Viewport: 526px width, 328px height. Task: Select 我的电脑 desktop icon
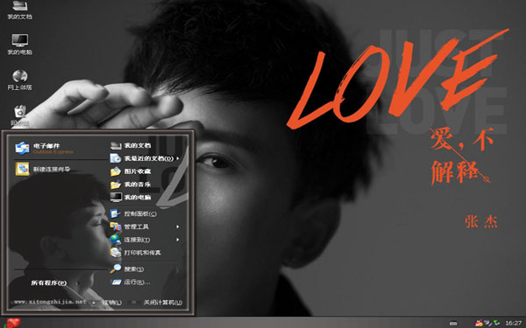pyautogui.click(x=20, y=45)
